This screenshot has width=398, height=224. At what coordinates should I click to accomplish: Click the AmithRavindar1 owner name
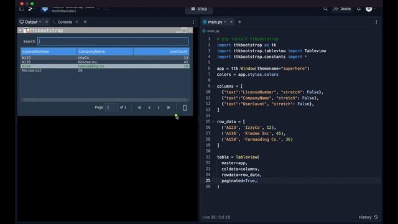(x=63, y=11)
